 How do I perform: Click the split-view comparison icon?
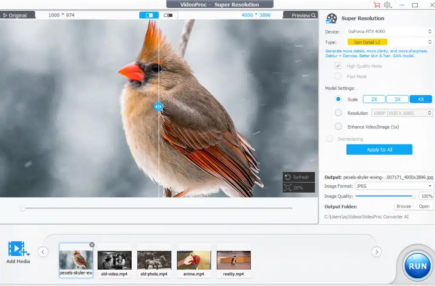(149, 14)
